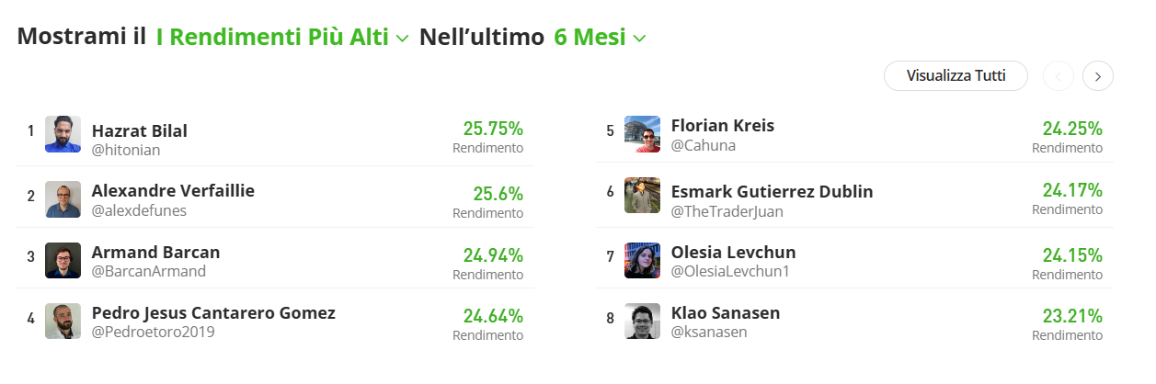1156x384 pixels.
Task: Click the Visualizza Tutti button
Action: point(956,75)
